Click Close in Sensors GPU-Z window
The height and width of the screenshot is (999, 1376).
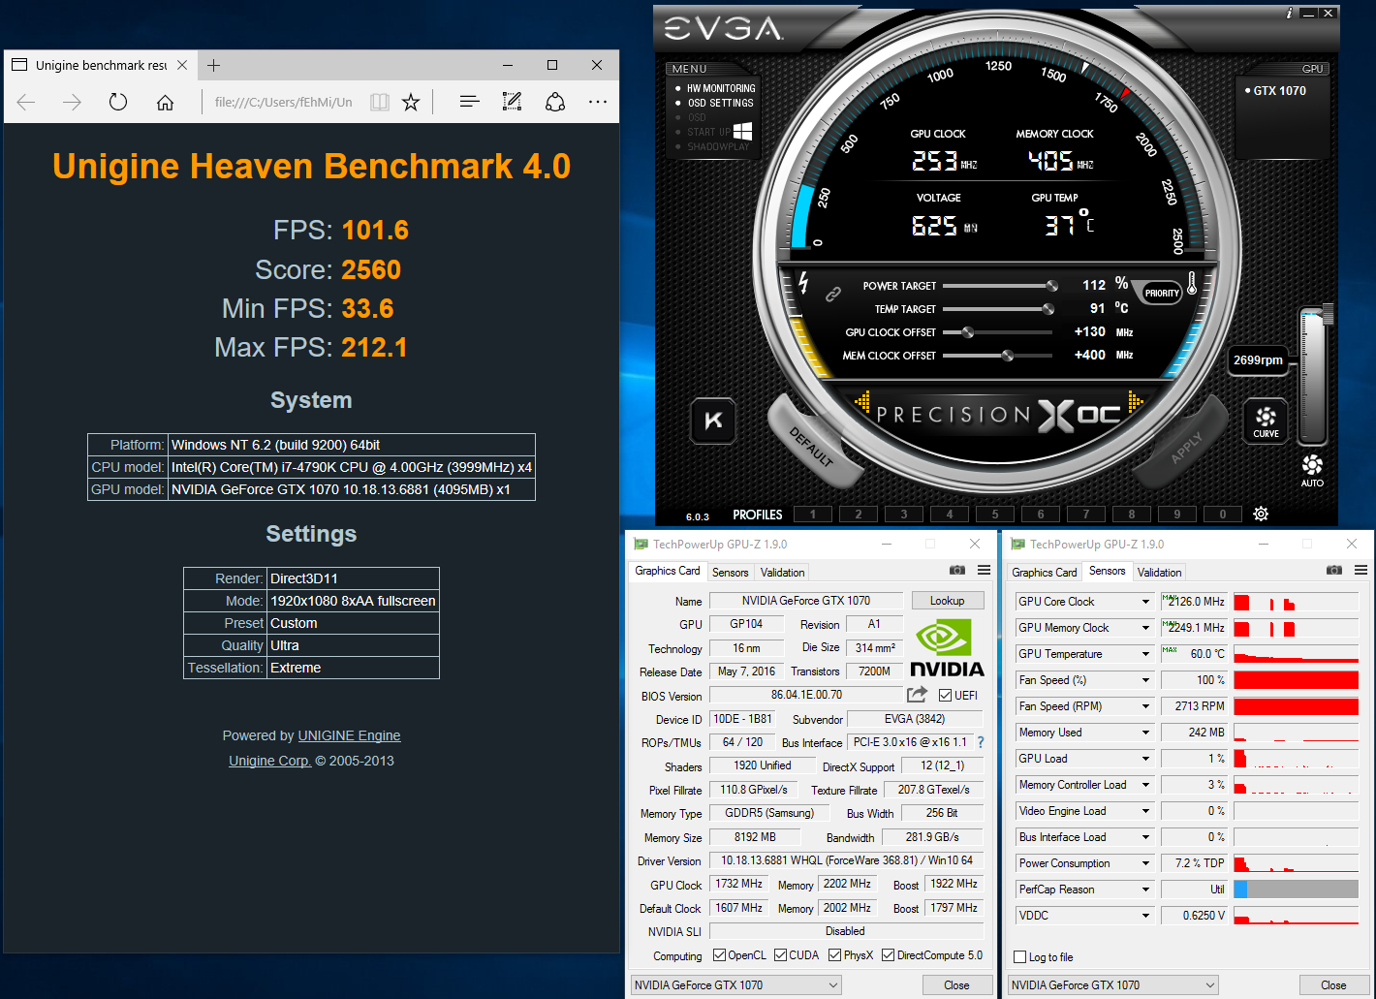(1333, 985)
